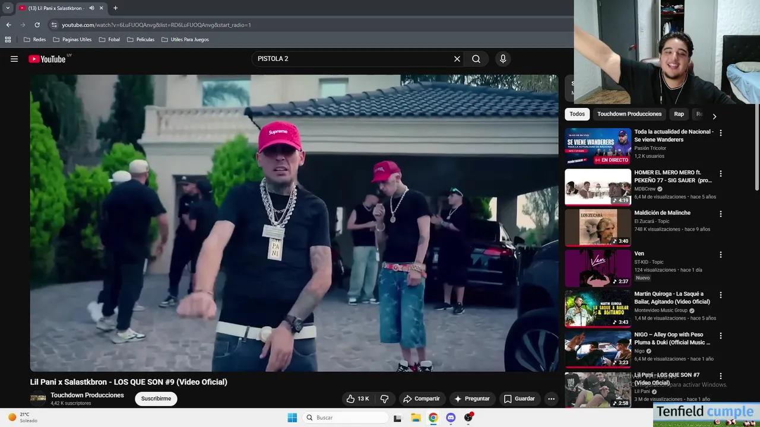
Task: Like the video with 13 K thumbs-up
Action: [x=358, y=399]
